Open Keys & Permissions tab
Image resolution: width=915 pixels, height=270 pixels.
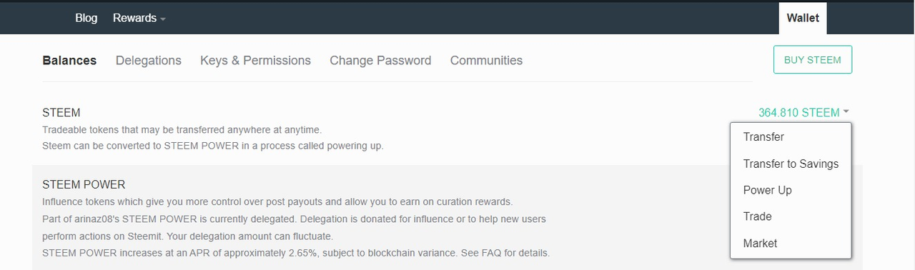pyautogui.click(x=255, y=61)
